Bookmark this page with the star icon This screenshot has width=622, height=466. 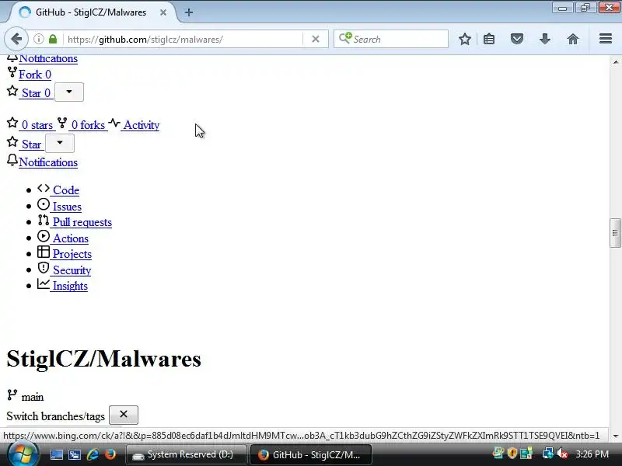point(465,39)
